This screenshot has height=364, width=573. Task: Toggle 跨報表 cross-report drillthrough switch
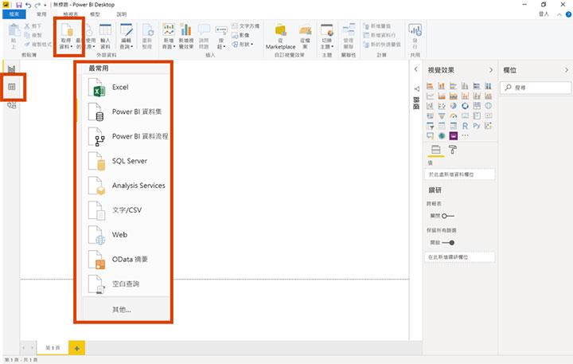(x=447, y=216)
